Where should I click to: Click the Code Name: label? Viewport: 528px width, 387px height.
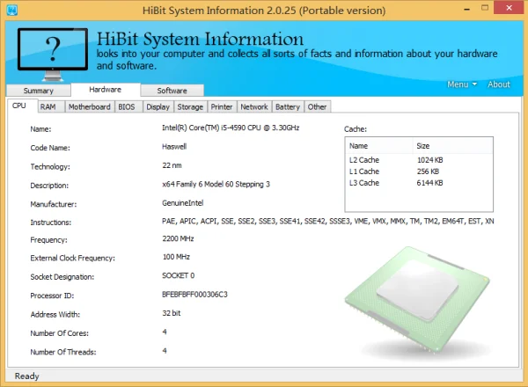pos(50,148)
